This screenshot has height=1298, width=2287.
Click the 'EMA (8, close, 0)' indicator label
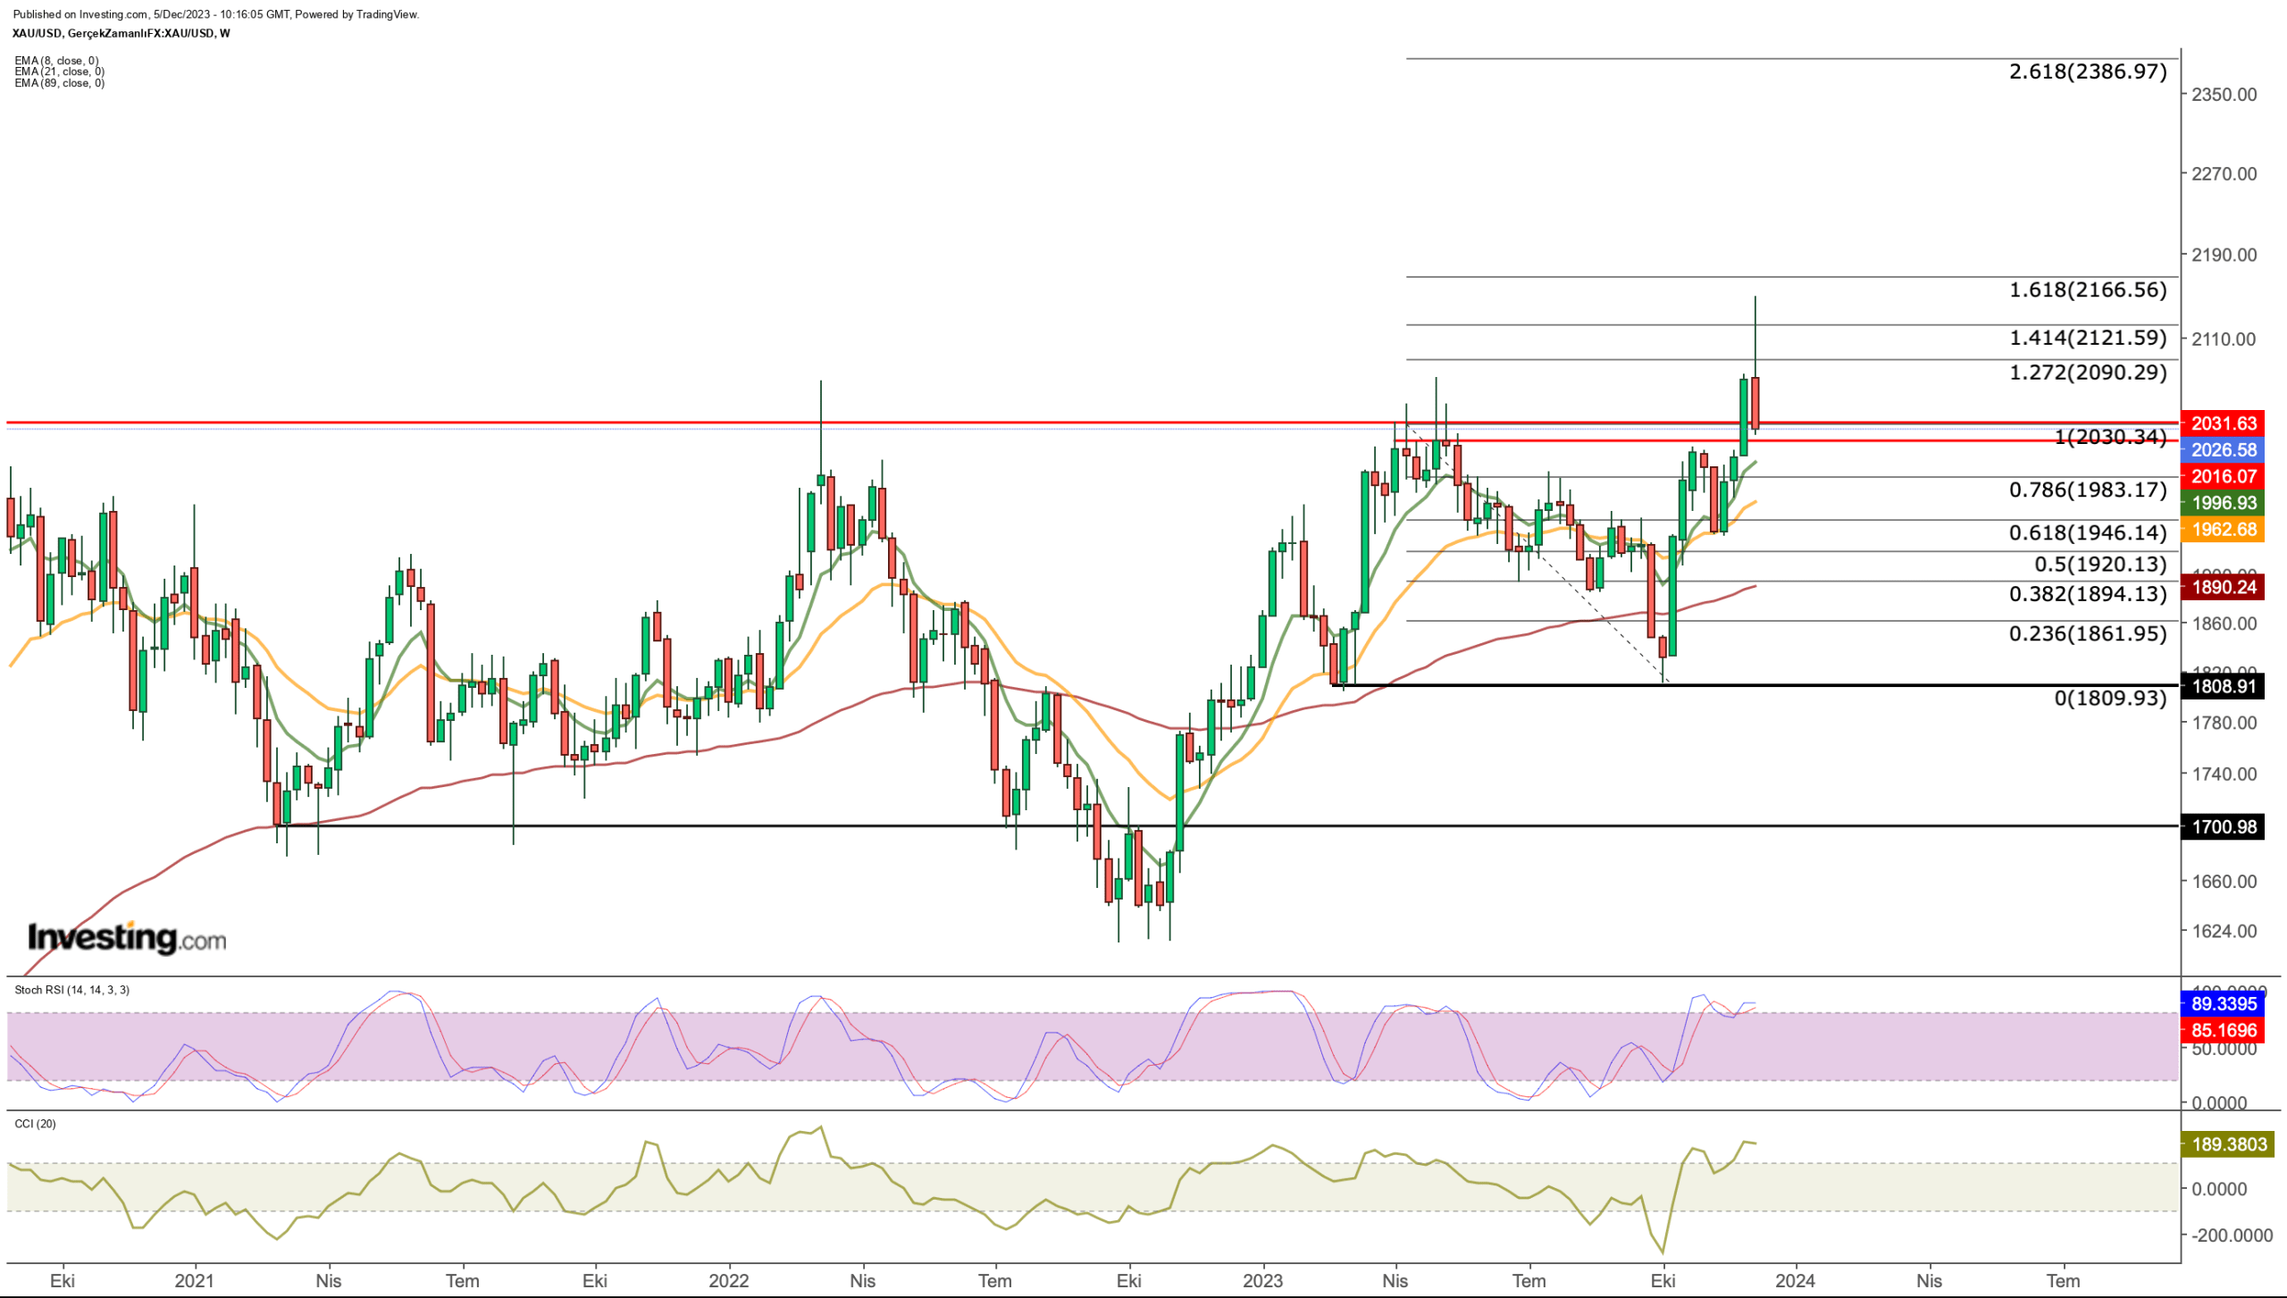56,61
